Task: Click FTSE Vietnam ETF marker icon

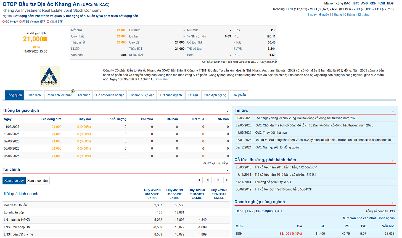Action: click(x=20, y=22)
